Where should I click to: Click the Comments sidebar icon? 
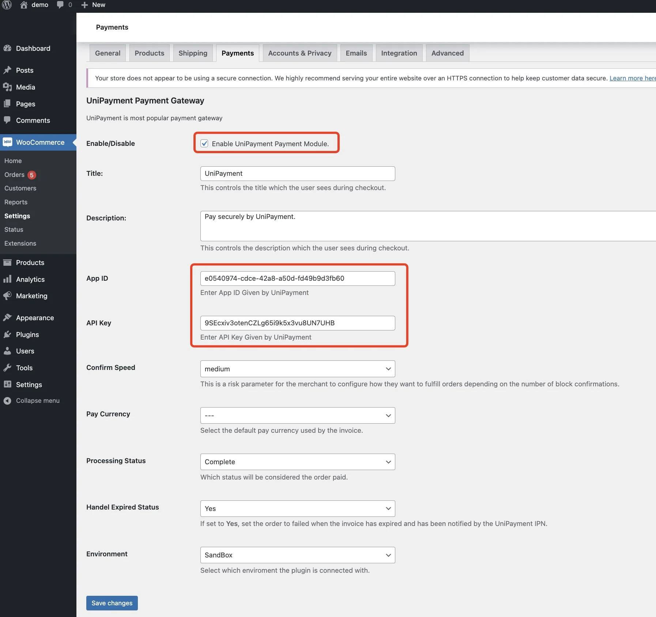7,120
